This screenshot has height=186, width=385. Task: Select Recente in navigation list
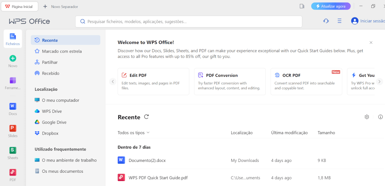66,40
